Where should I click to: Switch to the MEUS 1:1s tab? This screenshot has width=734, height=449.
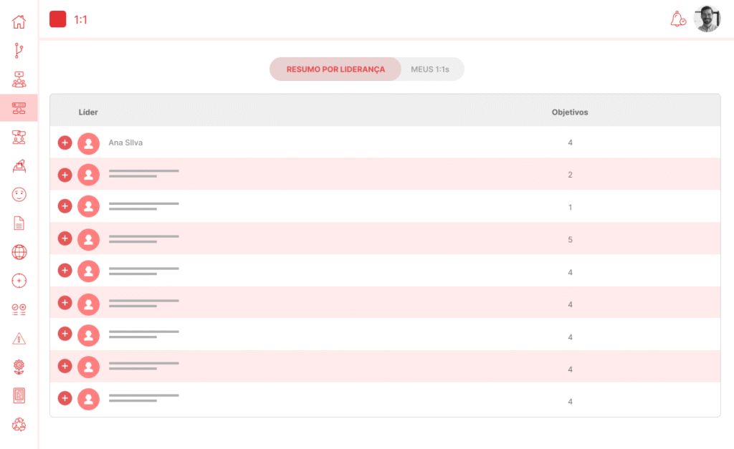(430, 69)
